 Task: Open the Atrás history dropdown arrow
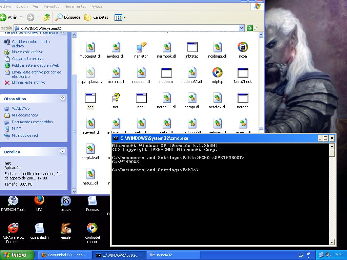click(21, 17)
